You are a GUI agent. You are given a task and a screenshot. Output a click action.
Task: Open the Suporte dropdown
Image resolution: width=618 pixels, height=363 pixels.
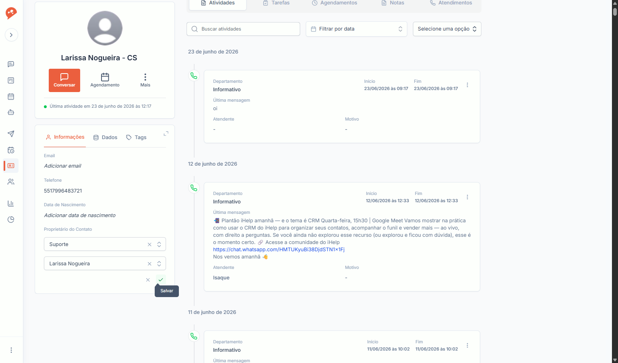(159, 244)
